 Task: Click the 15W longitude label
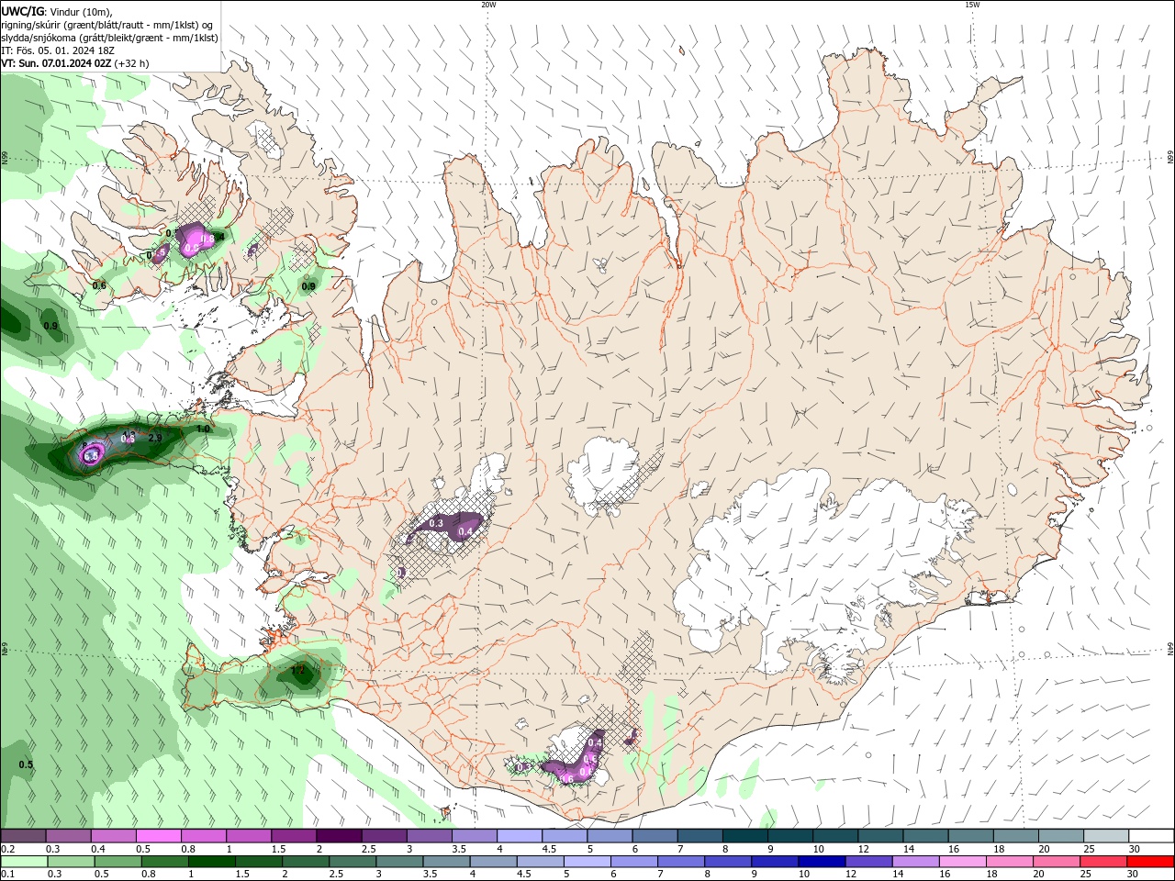point(972,5)
